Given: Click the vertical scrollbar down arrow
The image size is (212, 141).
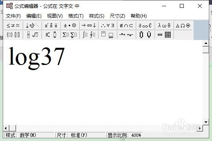Looking at the screenshot, I should point(206,122).
